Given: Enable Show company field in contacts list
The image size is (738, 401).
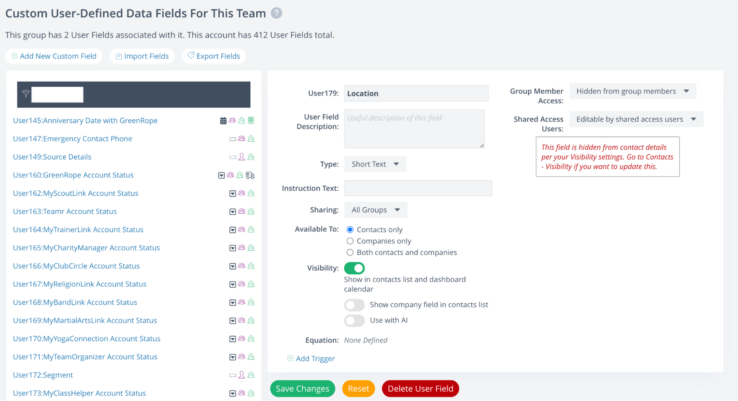Looking at the screenshot, I should point(354,305).
